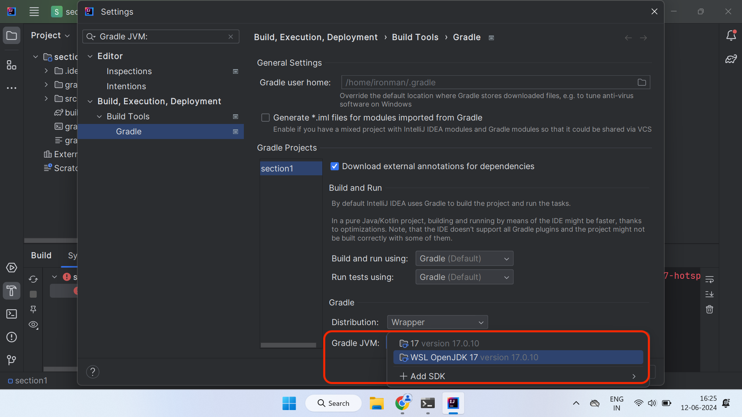Expand the .idea folder in project tree
The image size is (742, 417).
(x=46, y=71)
